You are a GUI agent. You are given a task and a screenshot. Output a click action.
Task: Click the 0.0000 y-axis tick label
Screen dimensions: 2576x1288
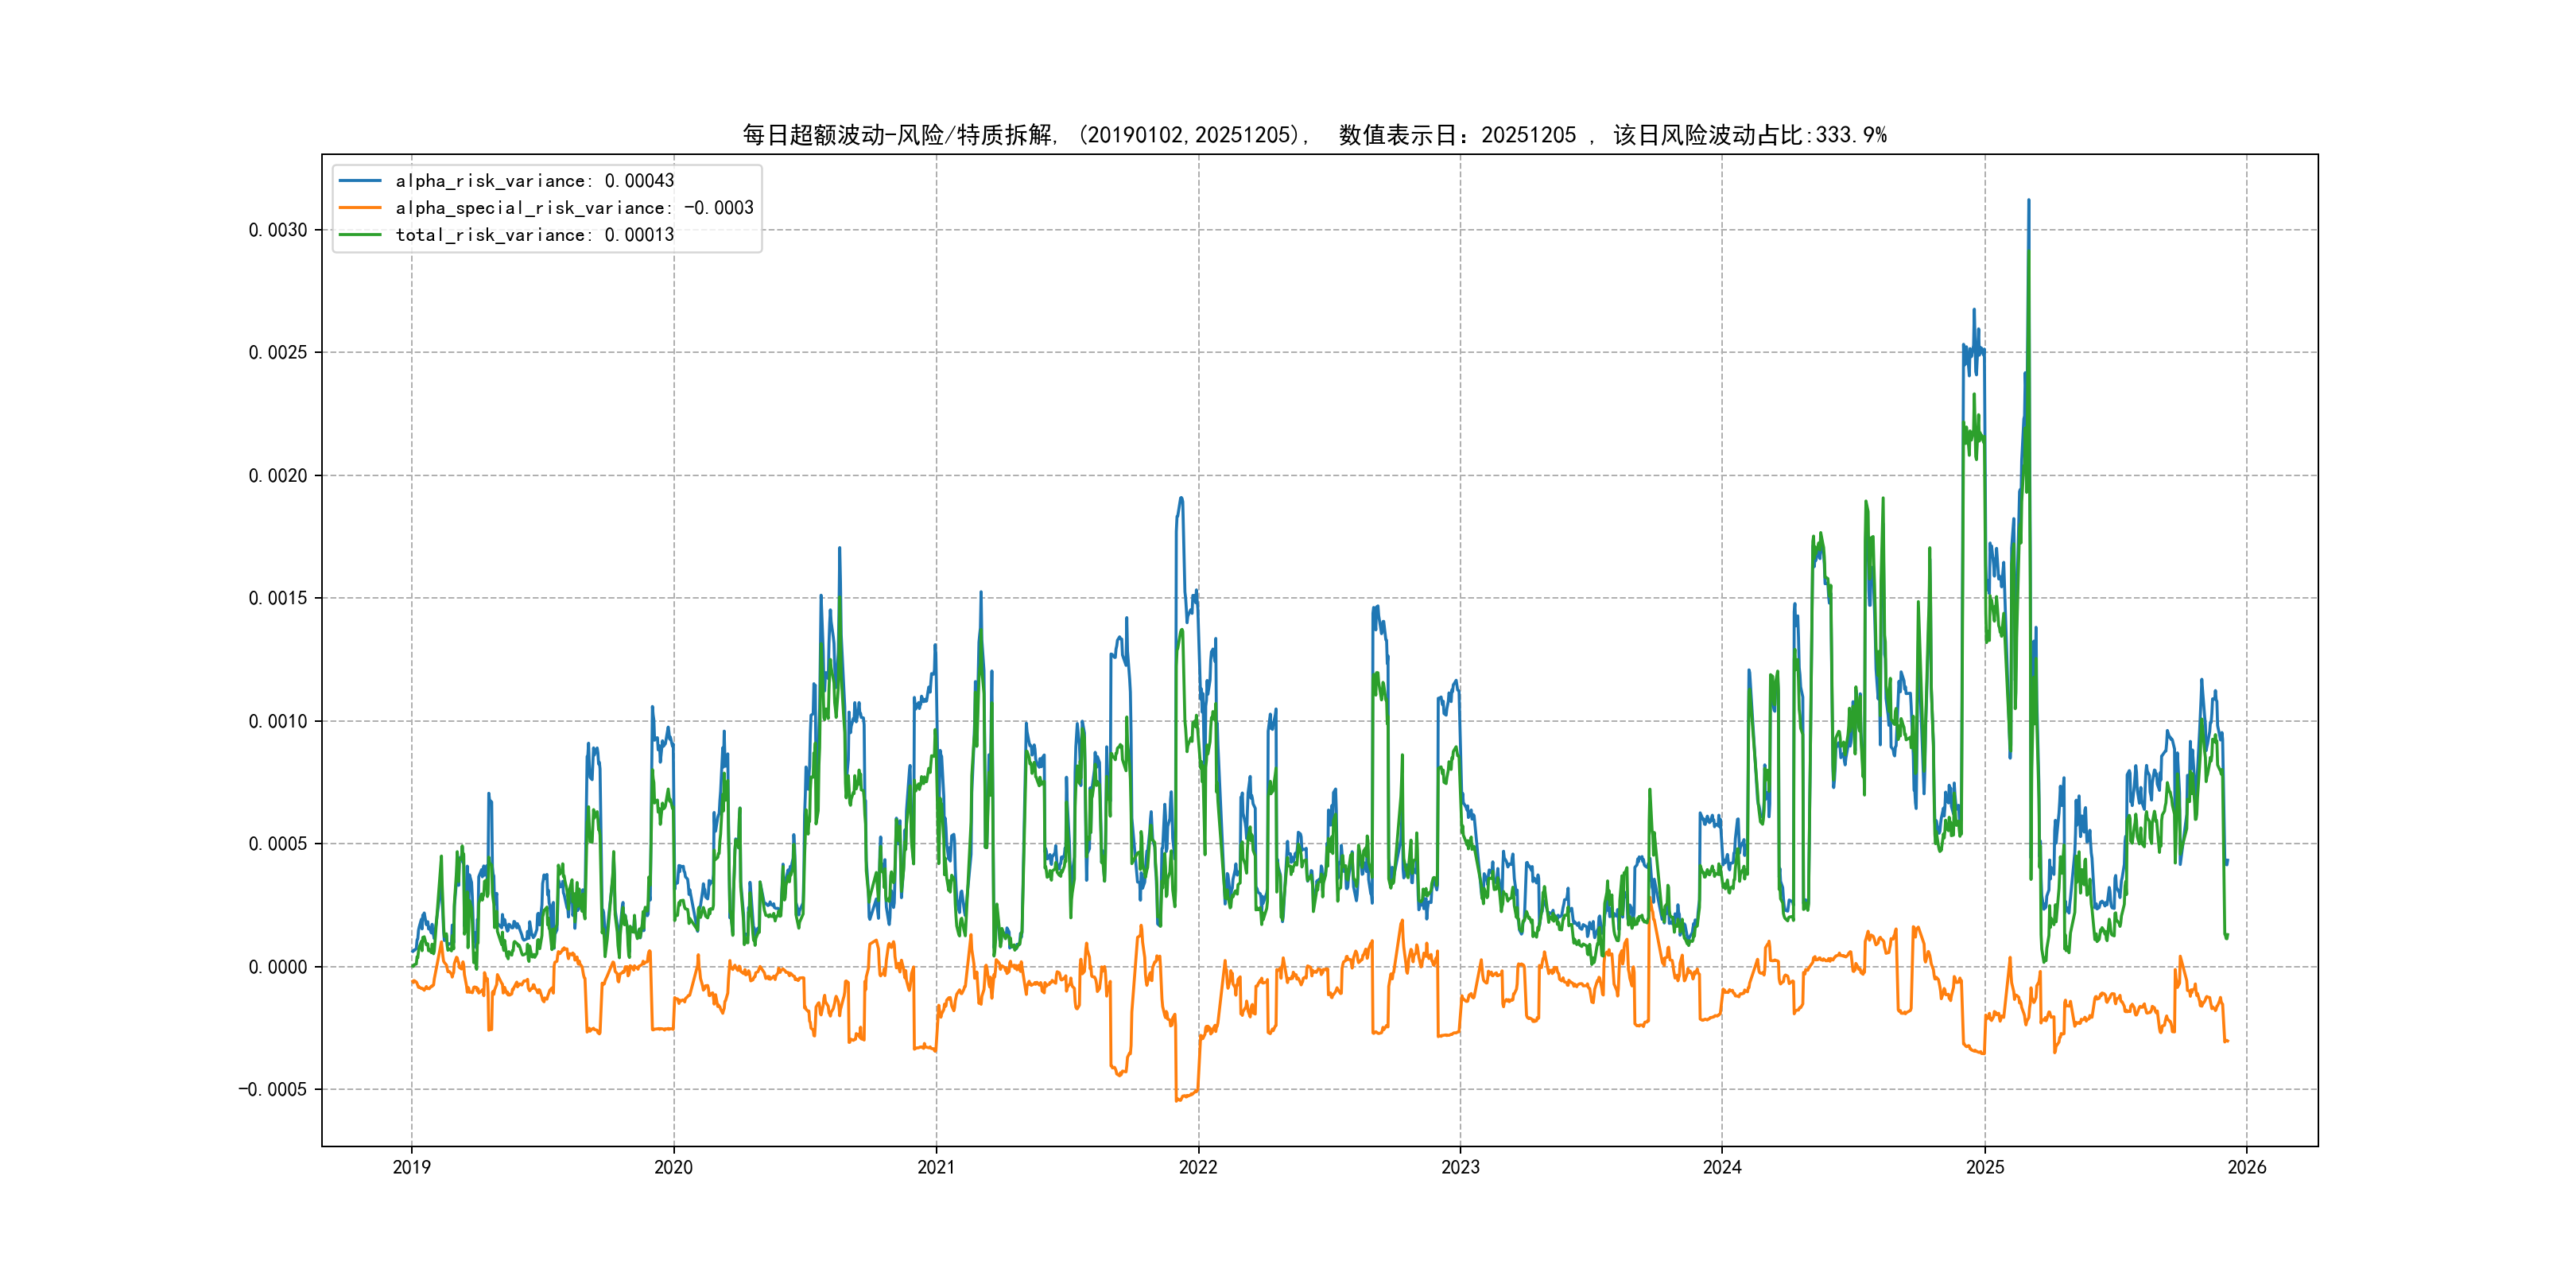pyautogui.click(x=277, y=967)
